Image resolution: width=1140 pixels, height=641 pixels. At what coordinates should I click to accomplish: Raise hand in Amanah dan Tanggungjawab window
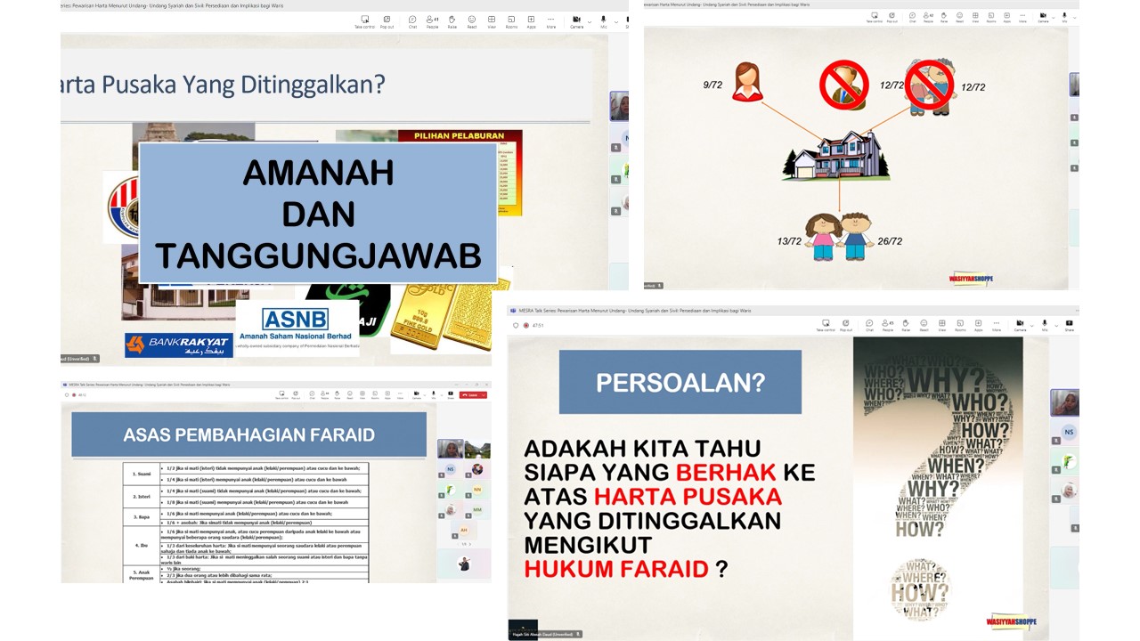point(452,21)
